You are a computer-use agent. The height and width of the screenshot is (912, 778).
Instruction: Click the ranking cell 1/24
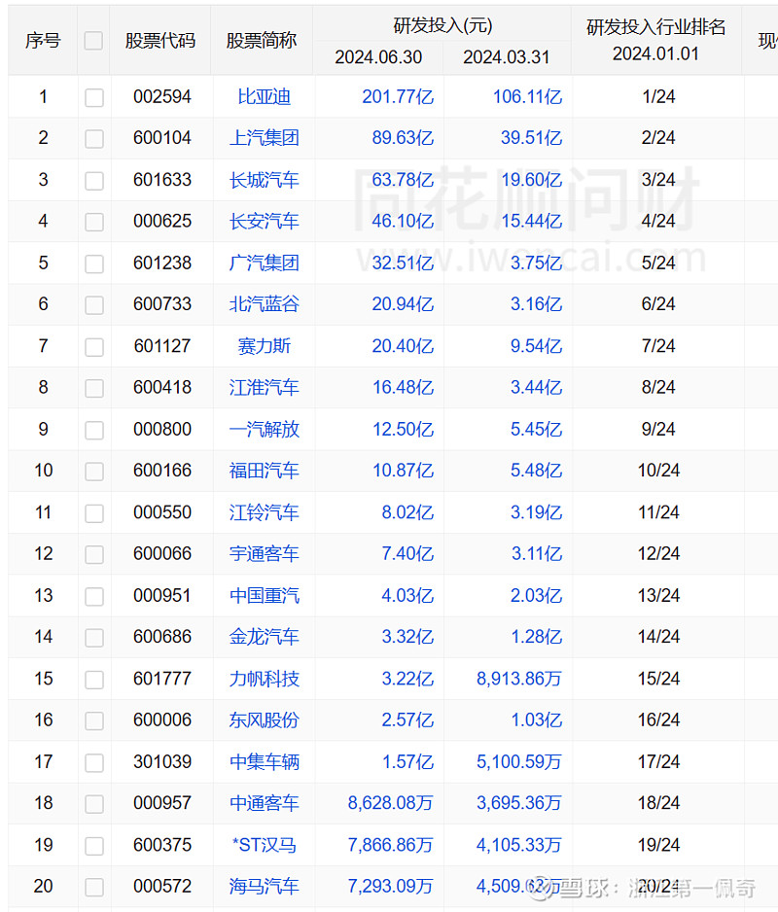point(658,96)
